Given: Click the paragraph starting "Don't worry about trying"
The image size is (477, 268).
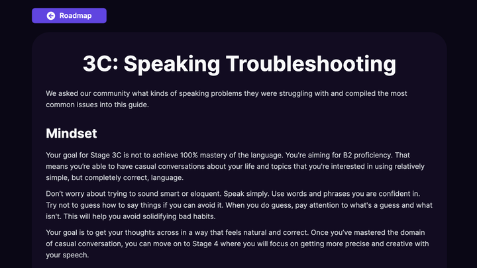Looking at the screenshot, I should (238, 205).
